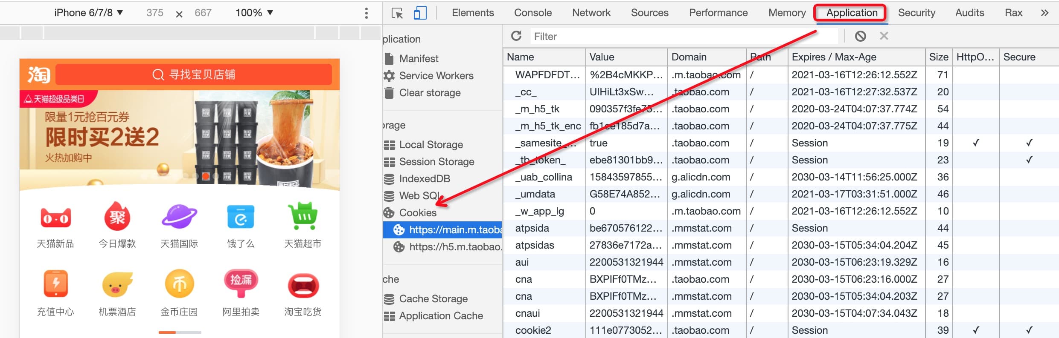Image resolution: width=1059 pixels, height=338 pixels.
Task: Open the 100% zoom dropdown
Action: [x=254, y=13]
